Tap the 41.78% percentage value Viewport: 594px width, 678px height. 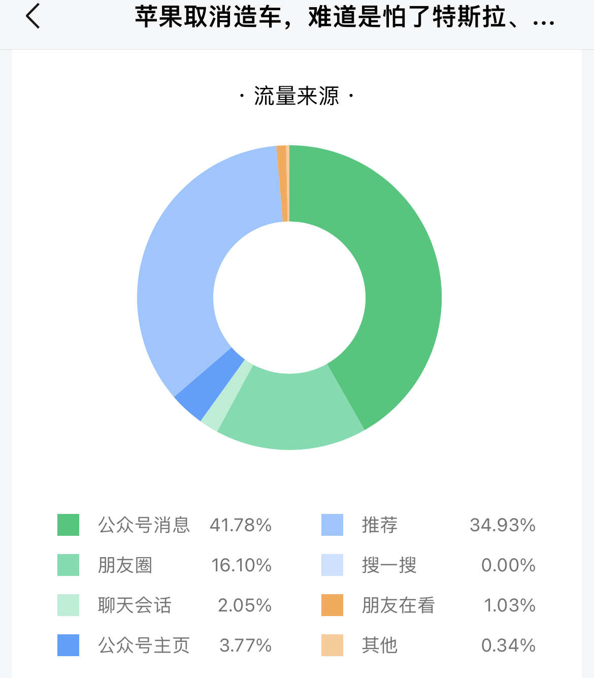(241, 525)
